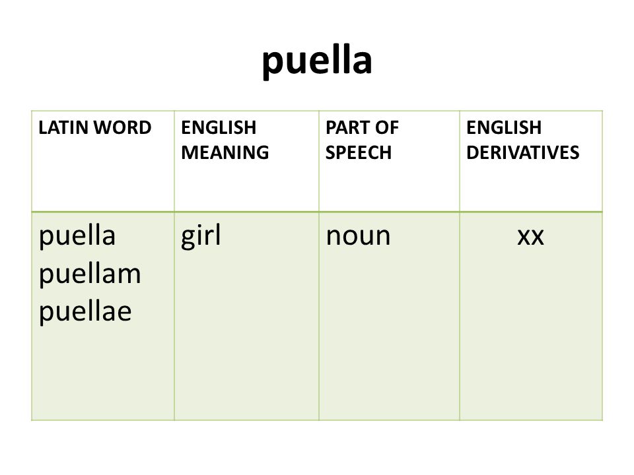This screenshot has width=634, height=475.
Task: Click the word "WORD" in the first header
Action: pos(123,127)
